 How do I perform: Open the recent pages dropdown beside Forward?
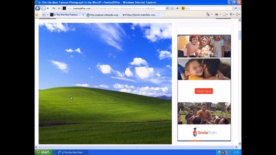pyautogui.click(x=48, y=9)
